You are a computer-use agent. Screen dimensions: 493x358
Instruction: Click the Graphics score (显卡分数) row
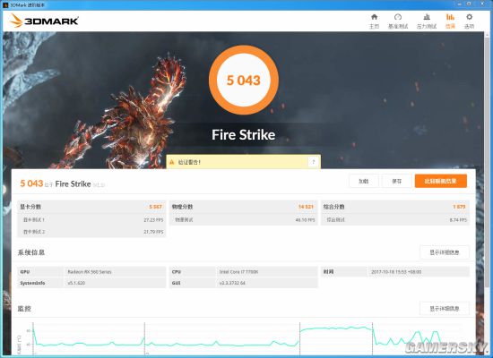(91, 207)
